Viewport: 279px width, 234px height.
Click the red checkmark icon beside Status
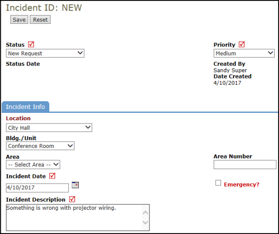31,45
